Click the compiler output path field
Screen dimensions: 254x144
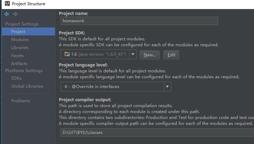point(157,133)
